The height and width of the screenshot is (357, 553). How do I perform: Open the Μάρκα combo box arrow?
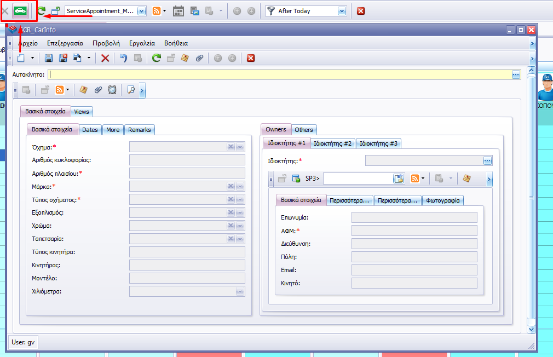tap(240, 187)
